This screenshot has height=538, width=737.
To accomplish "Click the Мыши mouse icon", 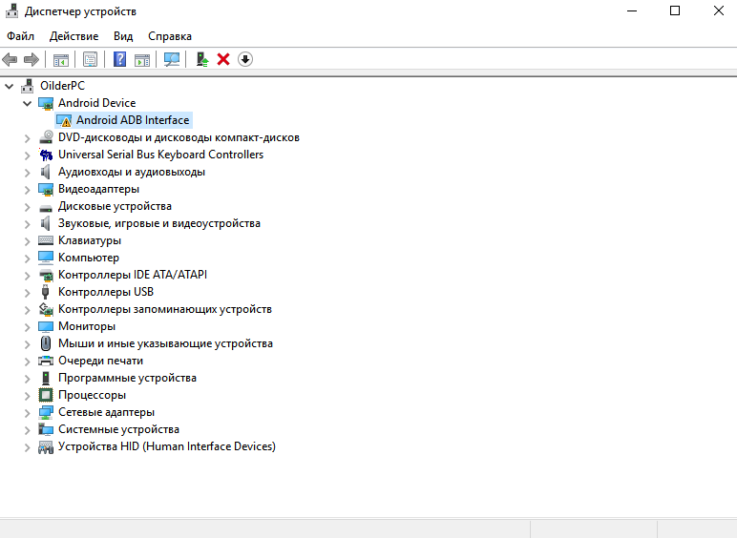I will pos(46,343).
